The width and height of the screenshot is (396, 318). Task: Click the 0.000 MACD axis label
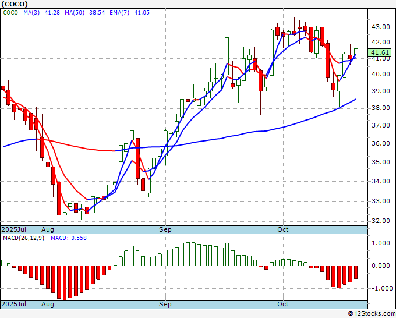click(x=381, y=266)
